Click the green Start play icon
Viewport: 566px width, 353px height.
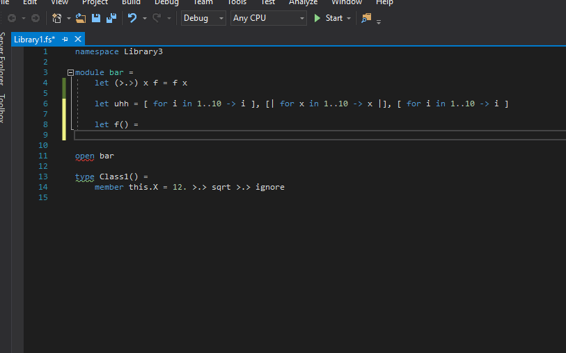(317, 18)
